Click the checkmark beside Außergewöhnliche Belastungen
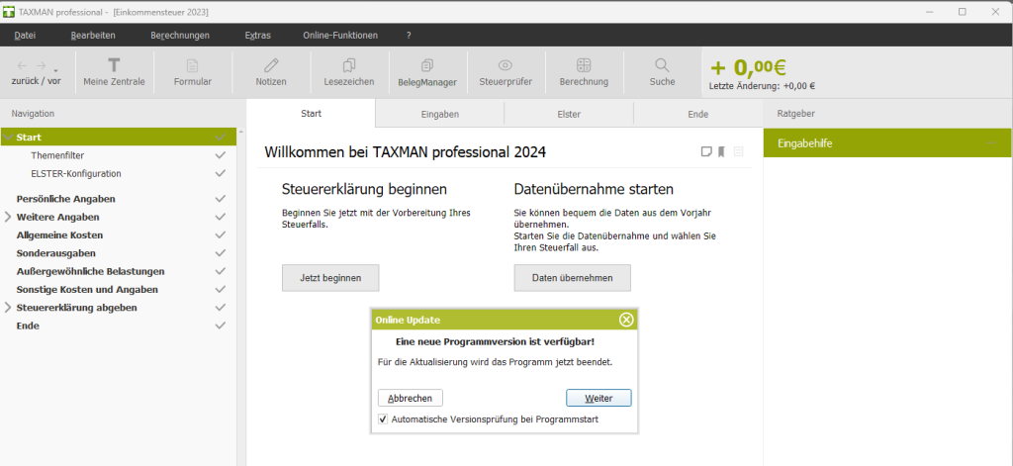Image resolution: width=1013 pixels, height=466 pixels. tap(221, 271)
